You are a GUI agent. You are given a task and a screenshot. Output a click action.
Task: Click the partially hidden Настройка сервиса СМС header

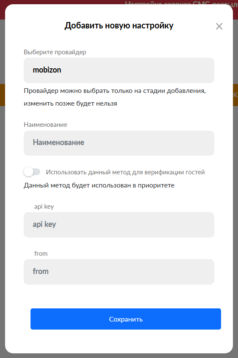pyautogui.click(x=181, y=3)
